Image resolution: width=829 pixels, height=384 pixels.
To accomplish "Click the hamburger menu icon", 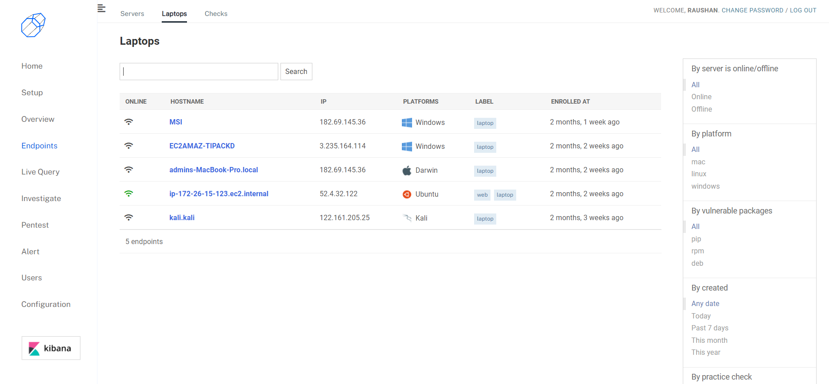I will click(101, 8).
